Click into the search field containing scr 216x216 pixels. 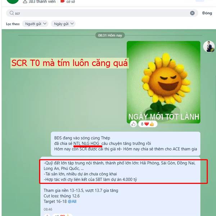click(x=102, y=13)
